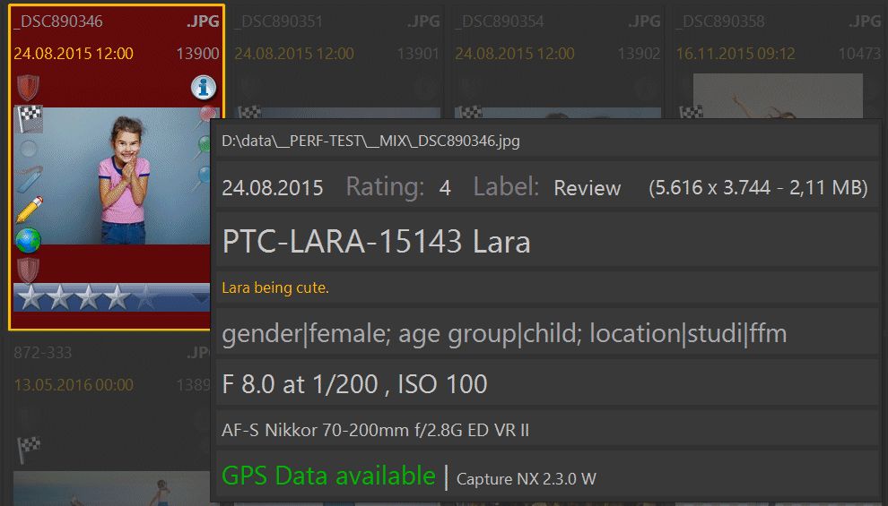Image resolution: width=888 pixels, height=506 pixels.
Task: Open the _DSC890358 dancer thumbnail image
Action: [x=778, y=96]
